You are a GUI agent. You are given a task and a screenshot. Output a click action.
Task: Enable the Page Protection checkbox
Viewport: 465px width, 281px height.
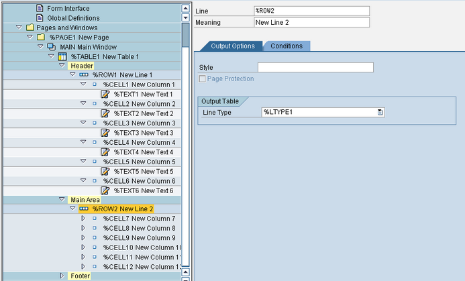(x=202, y=78)
